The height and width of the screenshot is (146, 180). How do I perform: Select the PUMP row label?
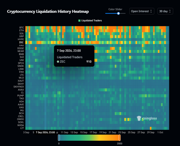pos(21,96)
